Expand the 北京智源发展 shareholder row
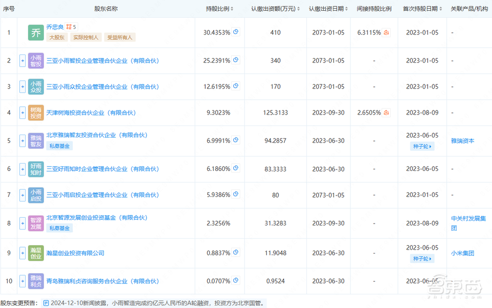 (22, 223)
